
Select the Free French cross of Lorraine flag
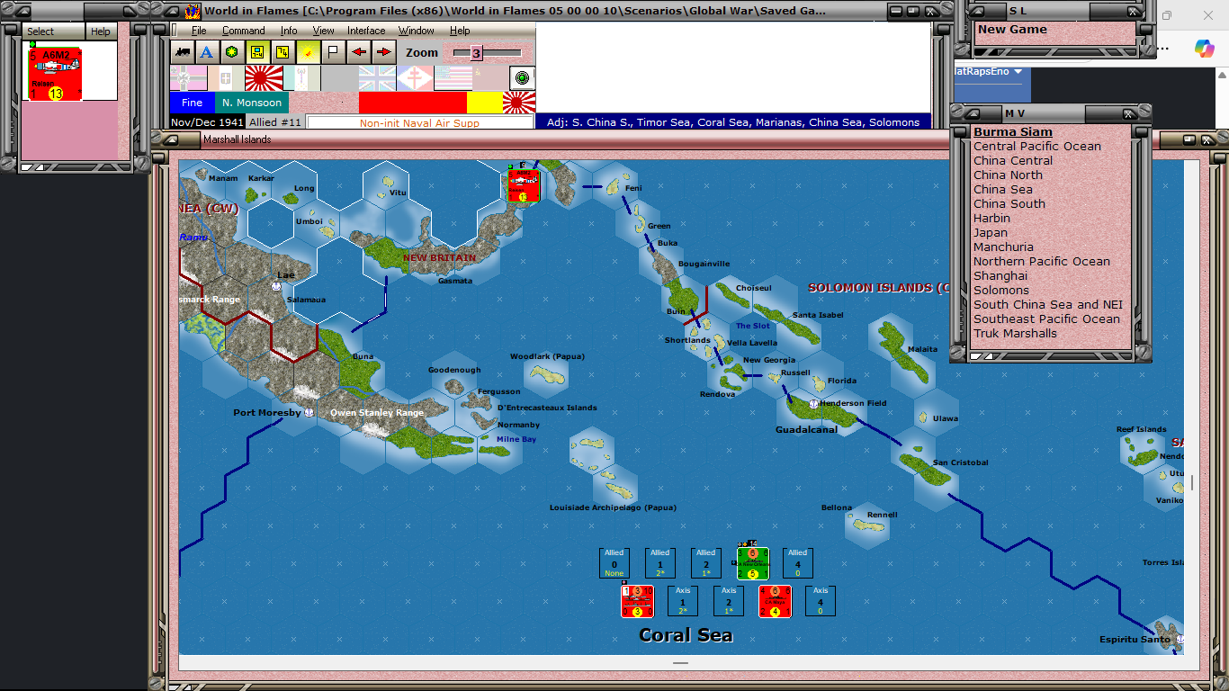[x=415, y=78]
